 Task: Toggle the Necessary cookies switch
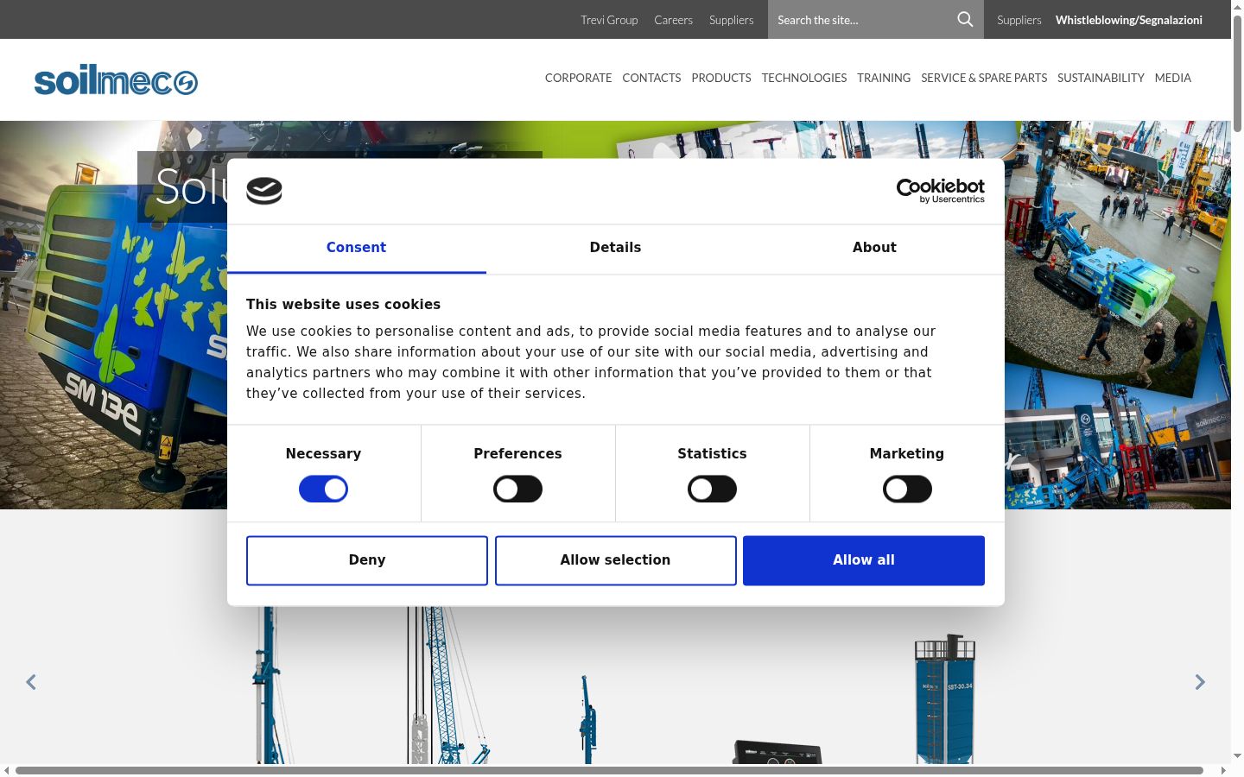[323, 490]
